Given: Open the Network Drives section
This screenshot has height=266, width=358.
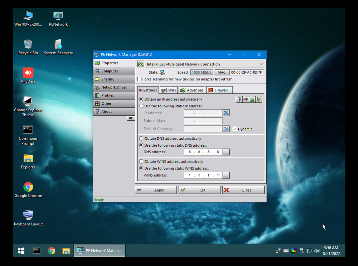Looking at the screenshot, I should [114, 87].
